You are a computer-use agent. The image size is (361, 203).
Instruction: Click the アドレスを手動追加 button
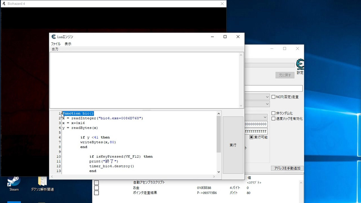287,168
